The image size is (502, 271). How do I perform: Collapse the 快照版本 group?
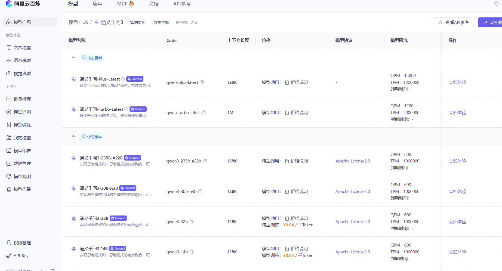click(73, 136)
